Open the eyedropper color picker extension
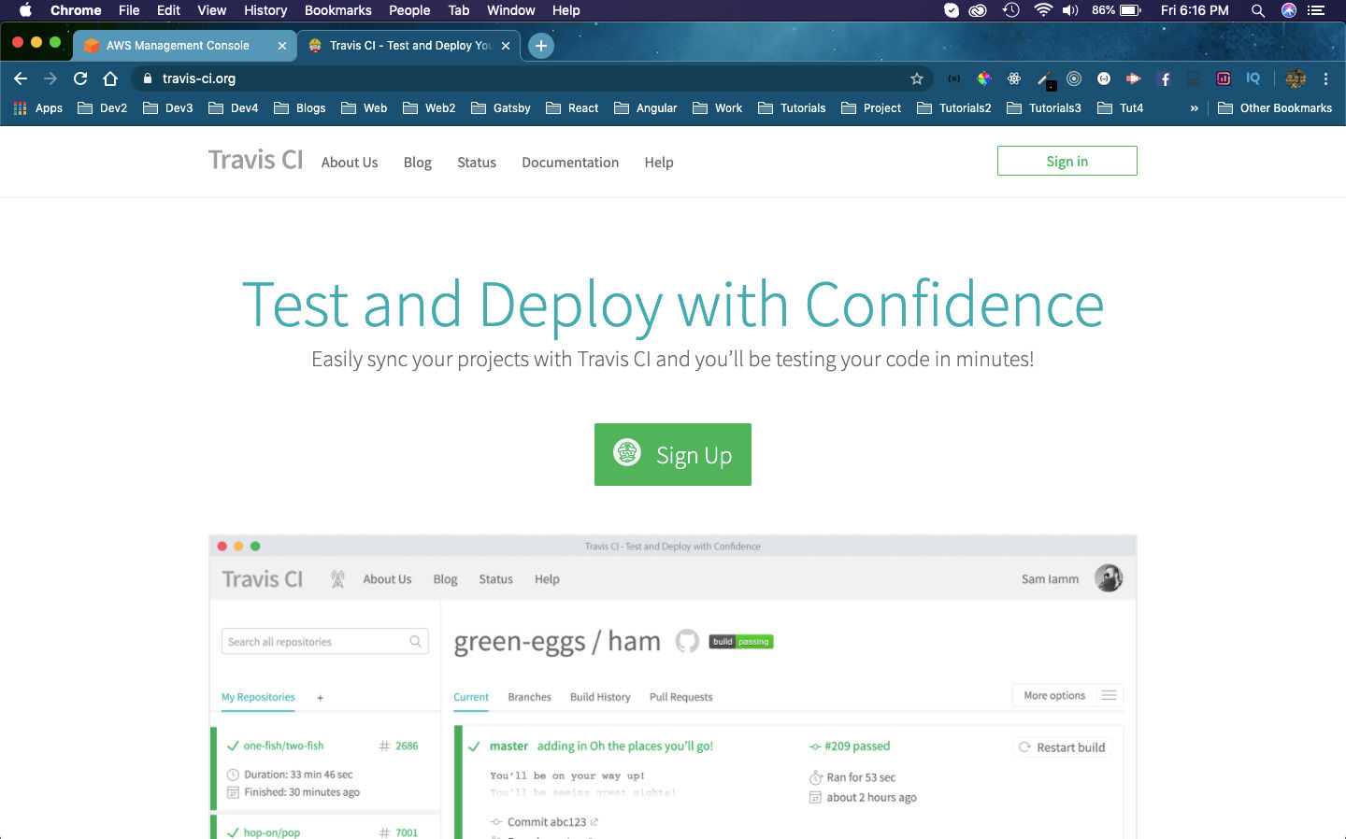This screenshot has height=839, width=1346. pyautogui.click(x=1046, y=79)
